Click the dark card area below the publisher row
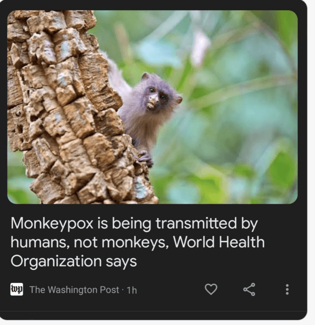 tap(153, 305)
